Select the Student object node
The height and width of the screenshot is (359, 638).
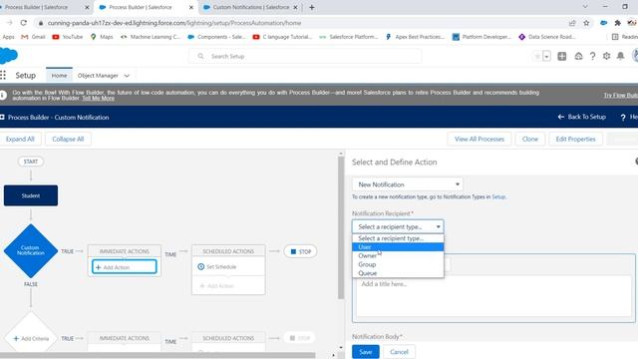click(31, 195)
